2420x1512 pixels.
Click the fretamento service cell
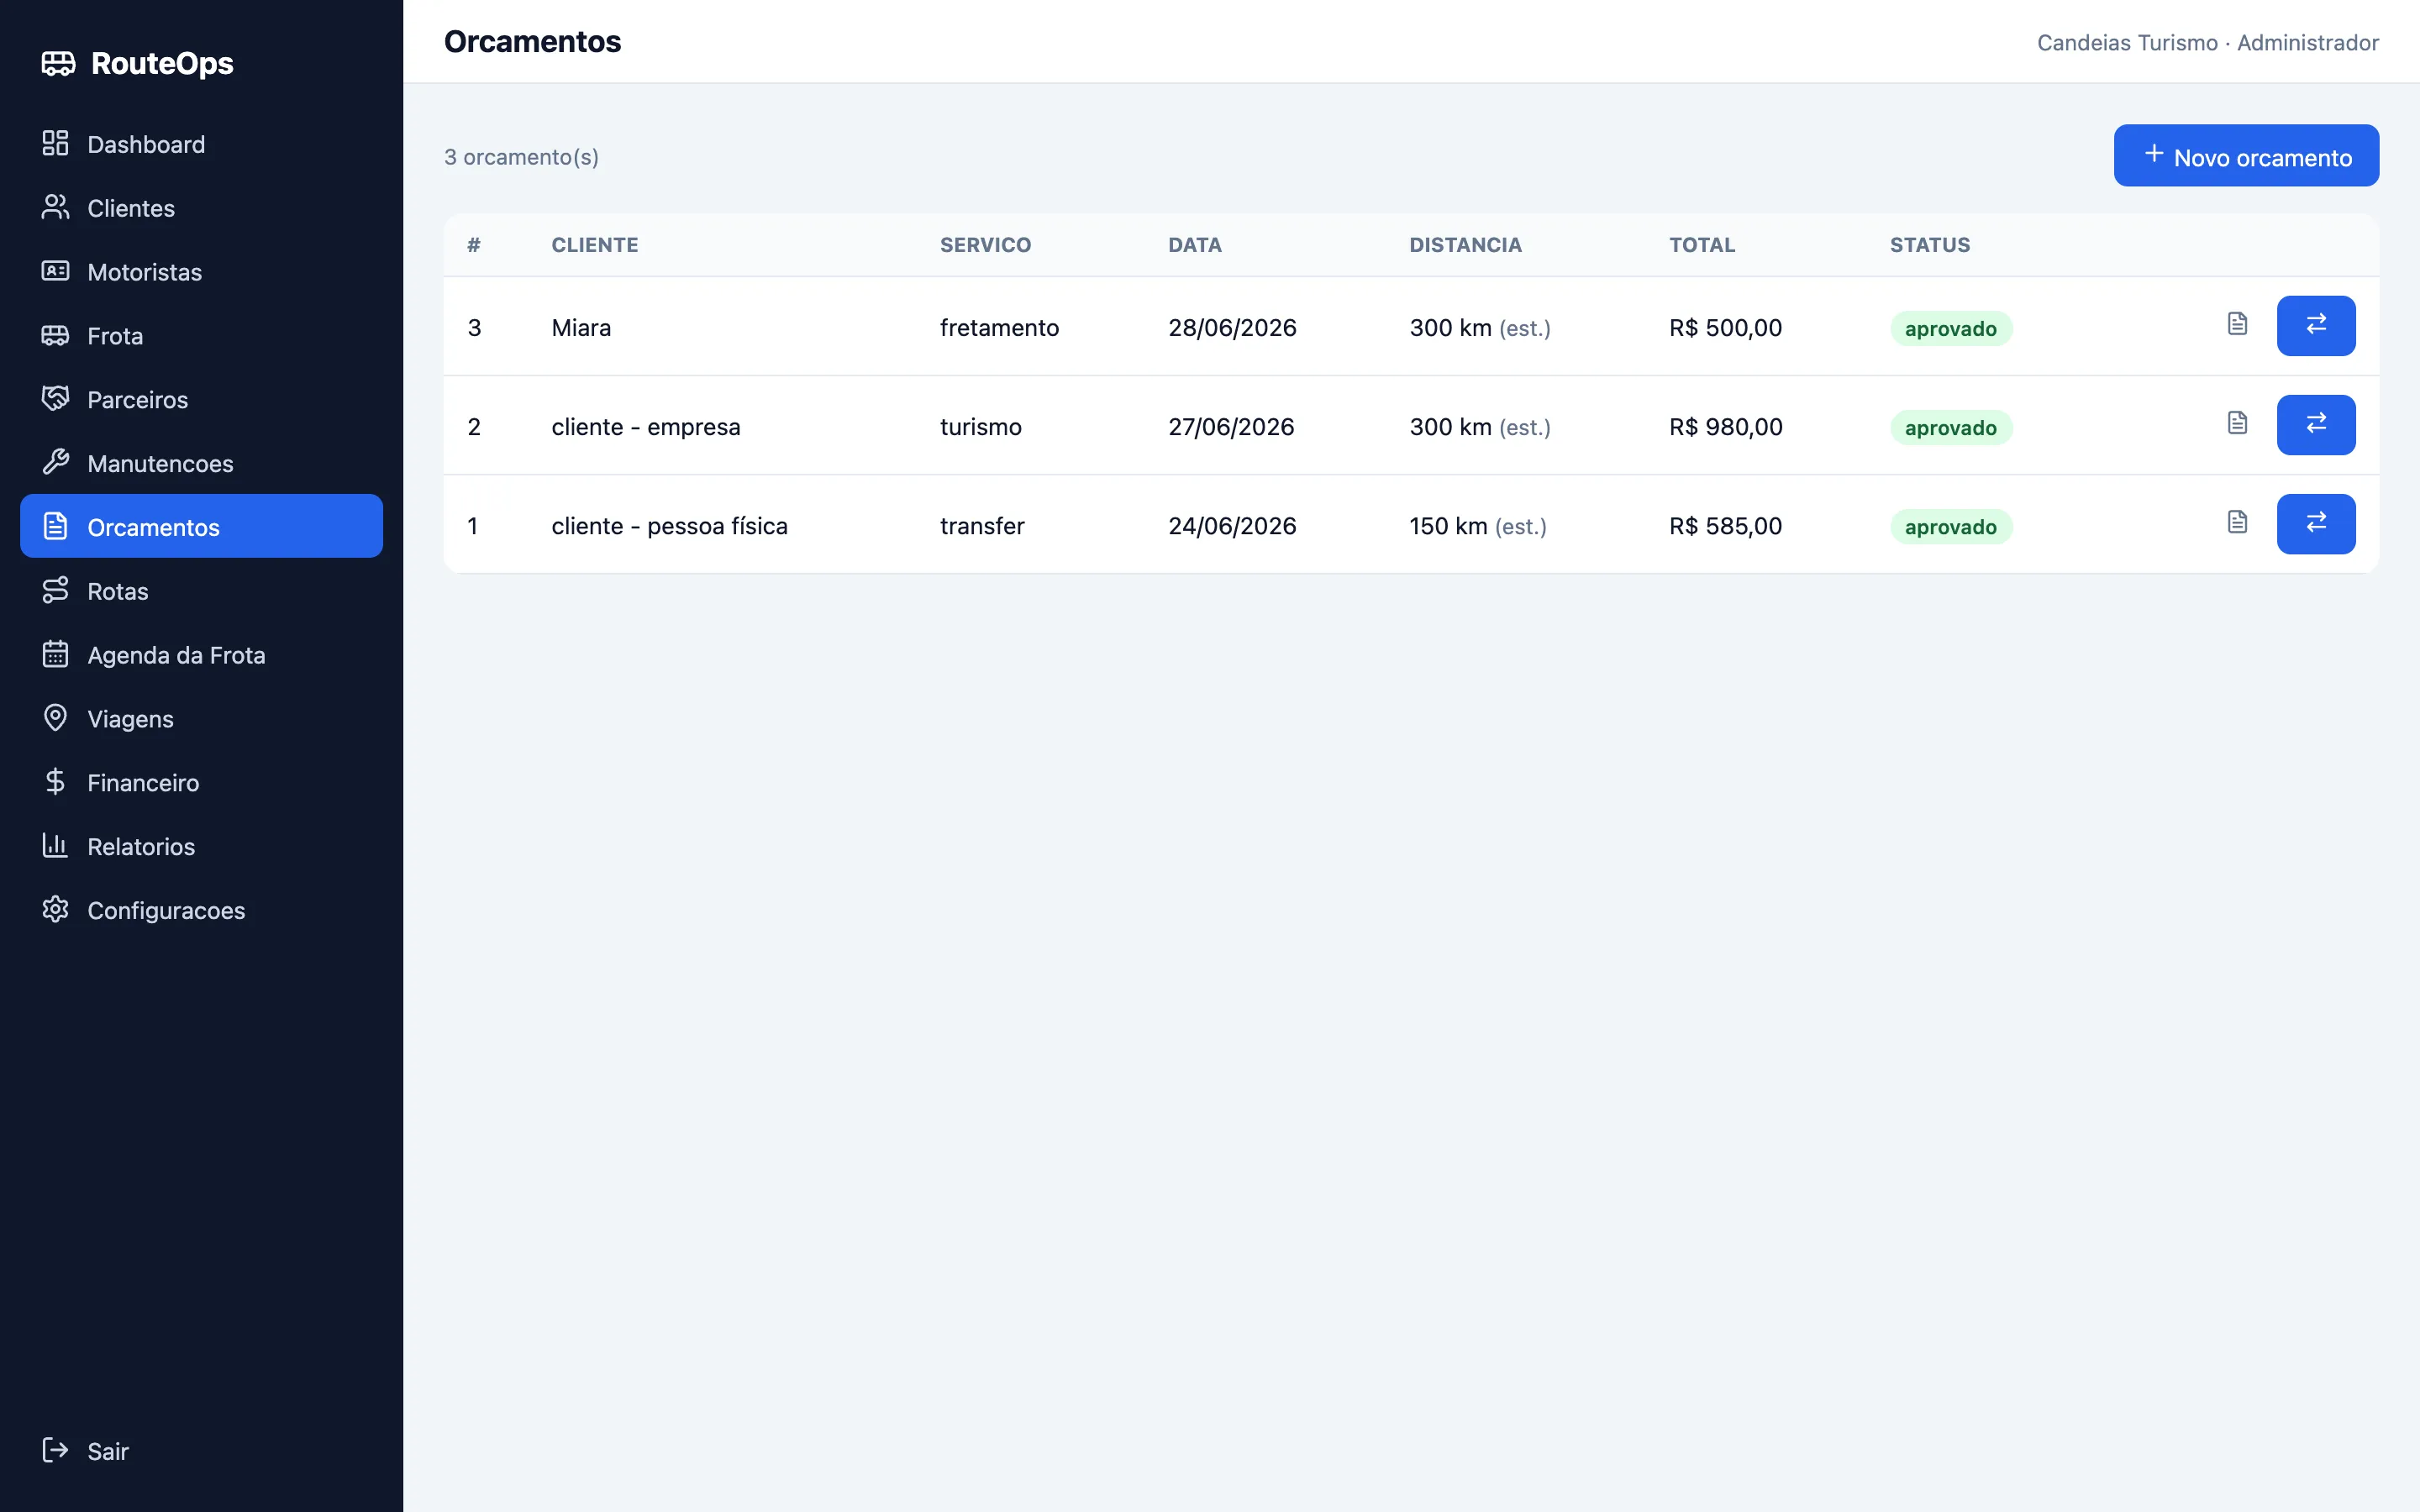pyautogui.click(x=999, y=327)
